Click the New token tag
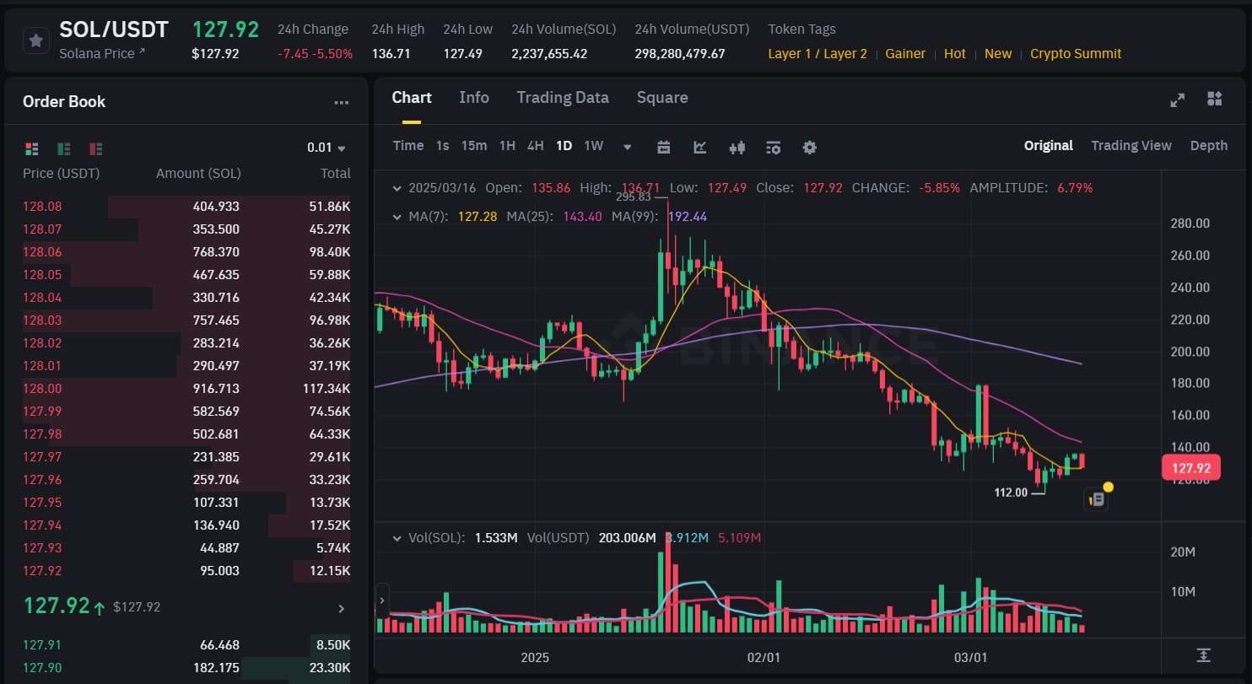This screenshot has width=1252, height=684. click(998, 54)
